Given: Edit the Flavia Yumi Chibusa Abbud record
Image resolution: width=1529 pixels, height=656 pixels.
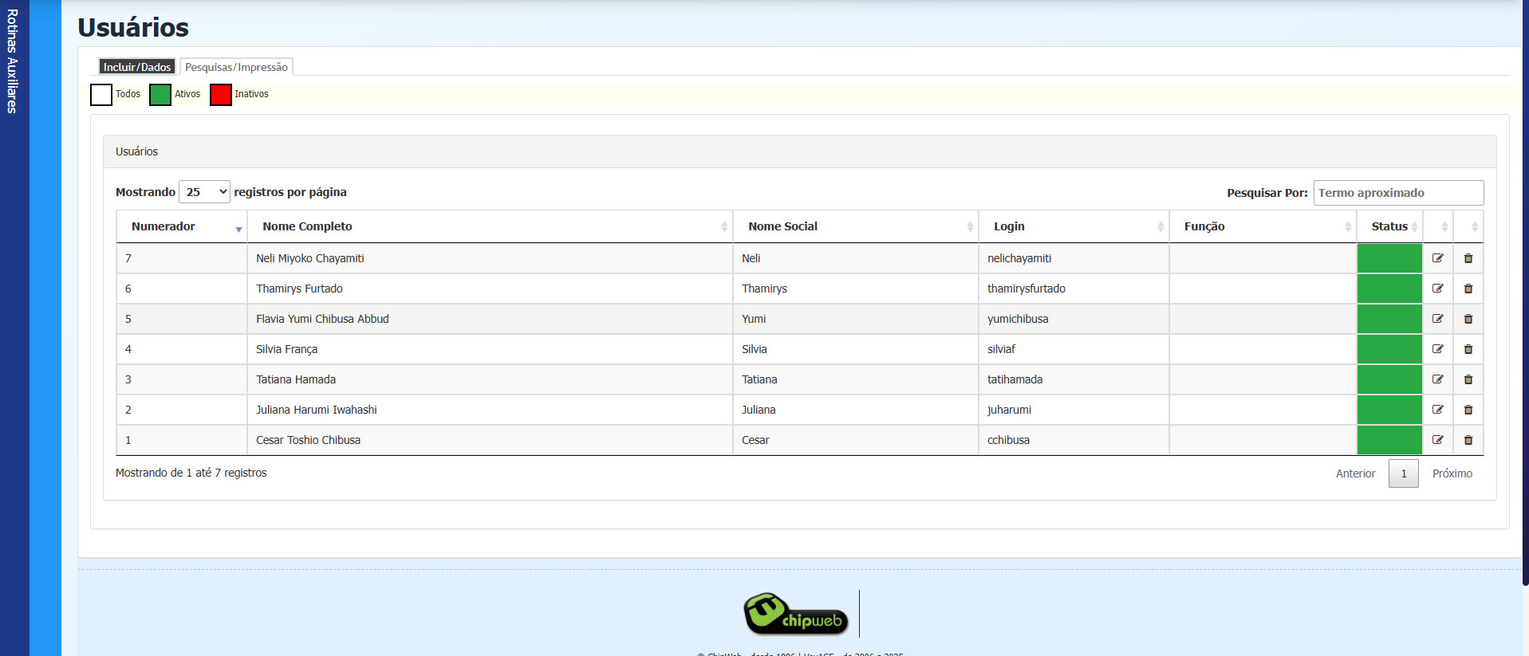Looking at the screenshot, I should [1437, 319].
